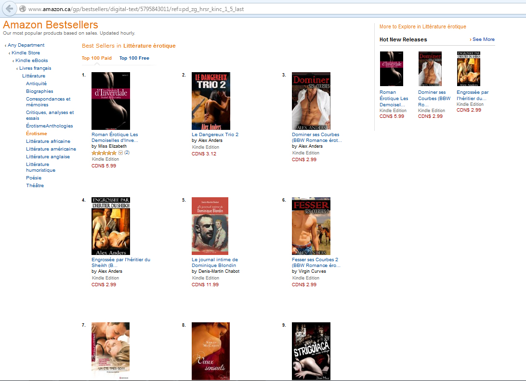The image size is (526, 381).
Task: Go up to the Kindle eBooks category
Action: click(31, 60)
